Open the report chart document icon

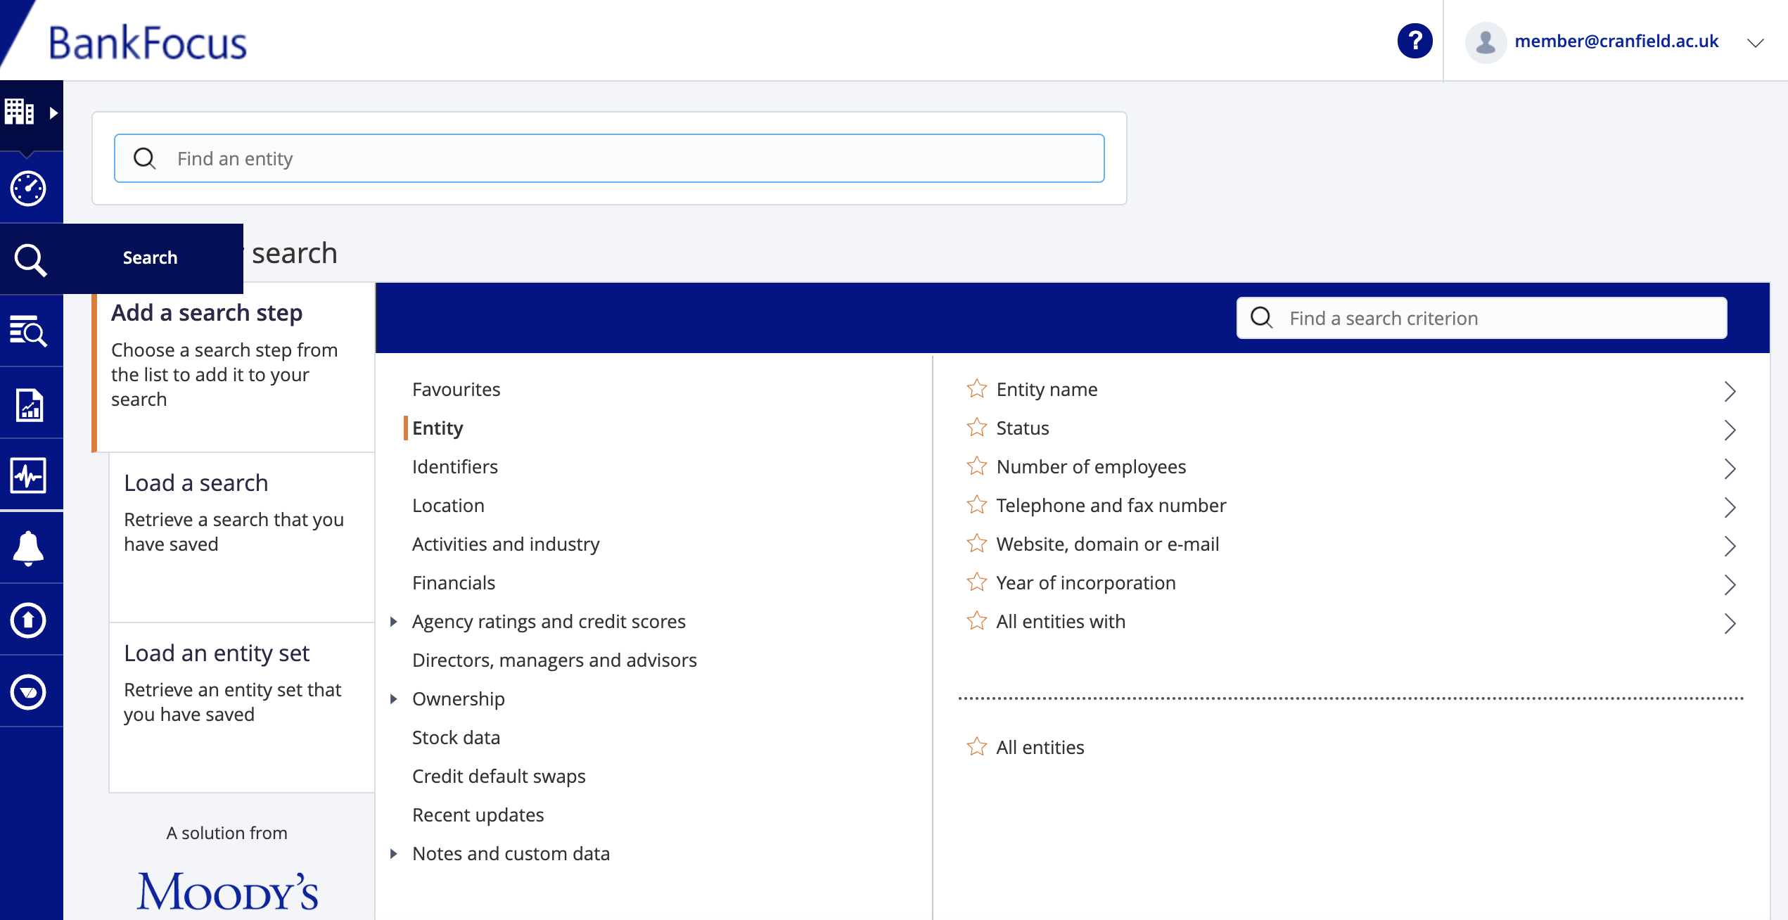tap(29, 404)
